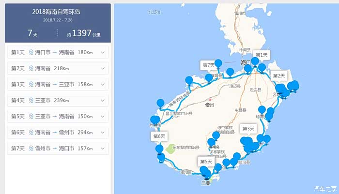The image size is (339, 194).
Task: Expand the 第4天 row chevron
Action: 103,101
